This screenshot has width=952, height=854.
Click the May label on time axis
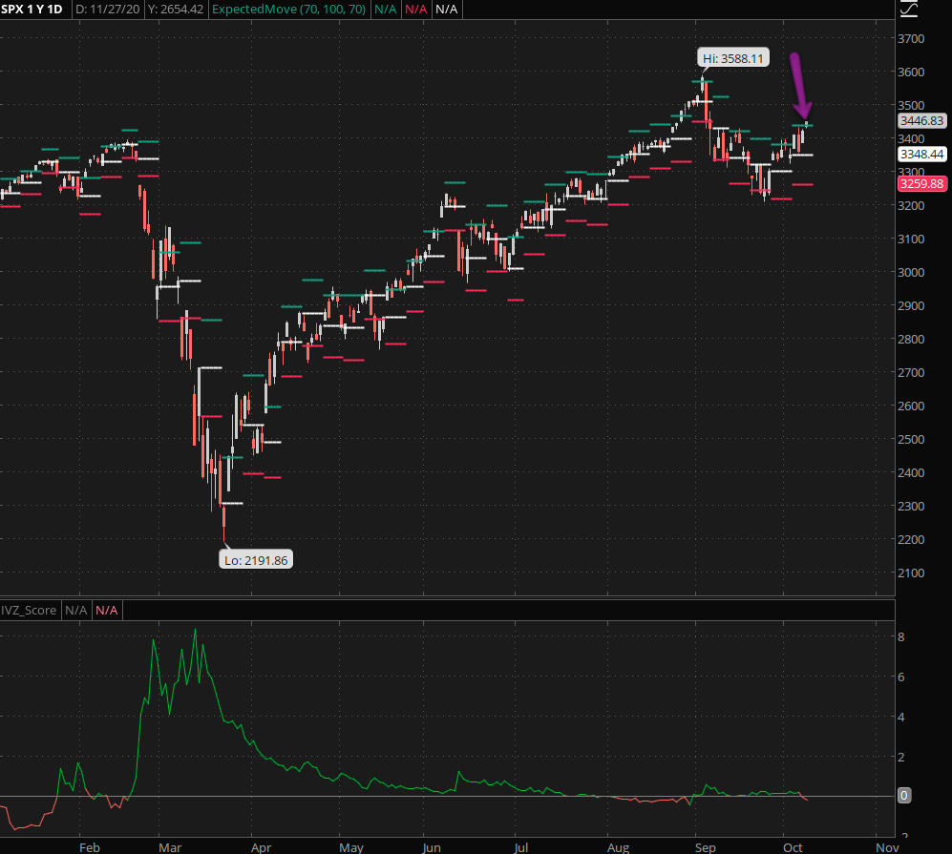[x=351, y=847]
